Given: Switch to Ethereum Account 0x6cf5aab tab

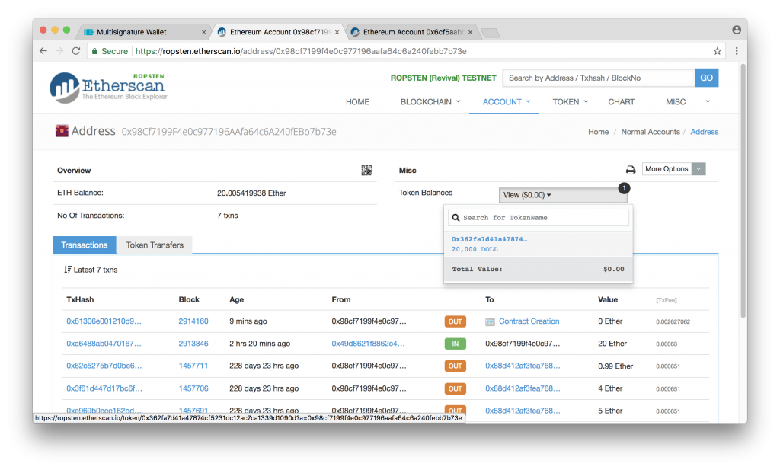Looking at the screenshot, I should 411,32.
